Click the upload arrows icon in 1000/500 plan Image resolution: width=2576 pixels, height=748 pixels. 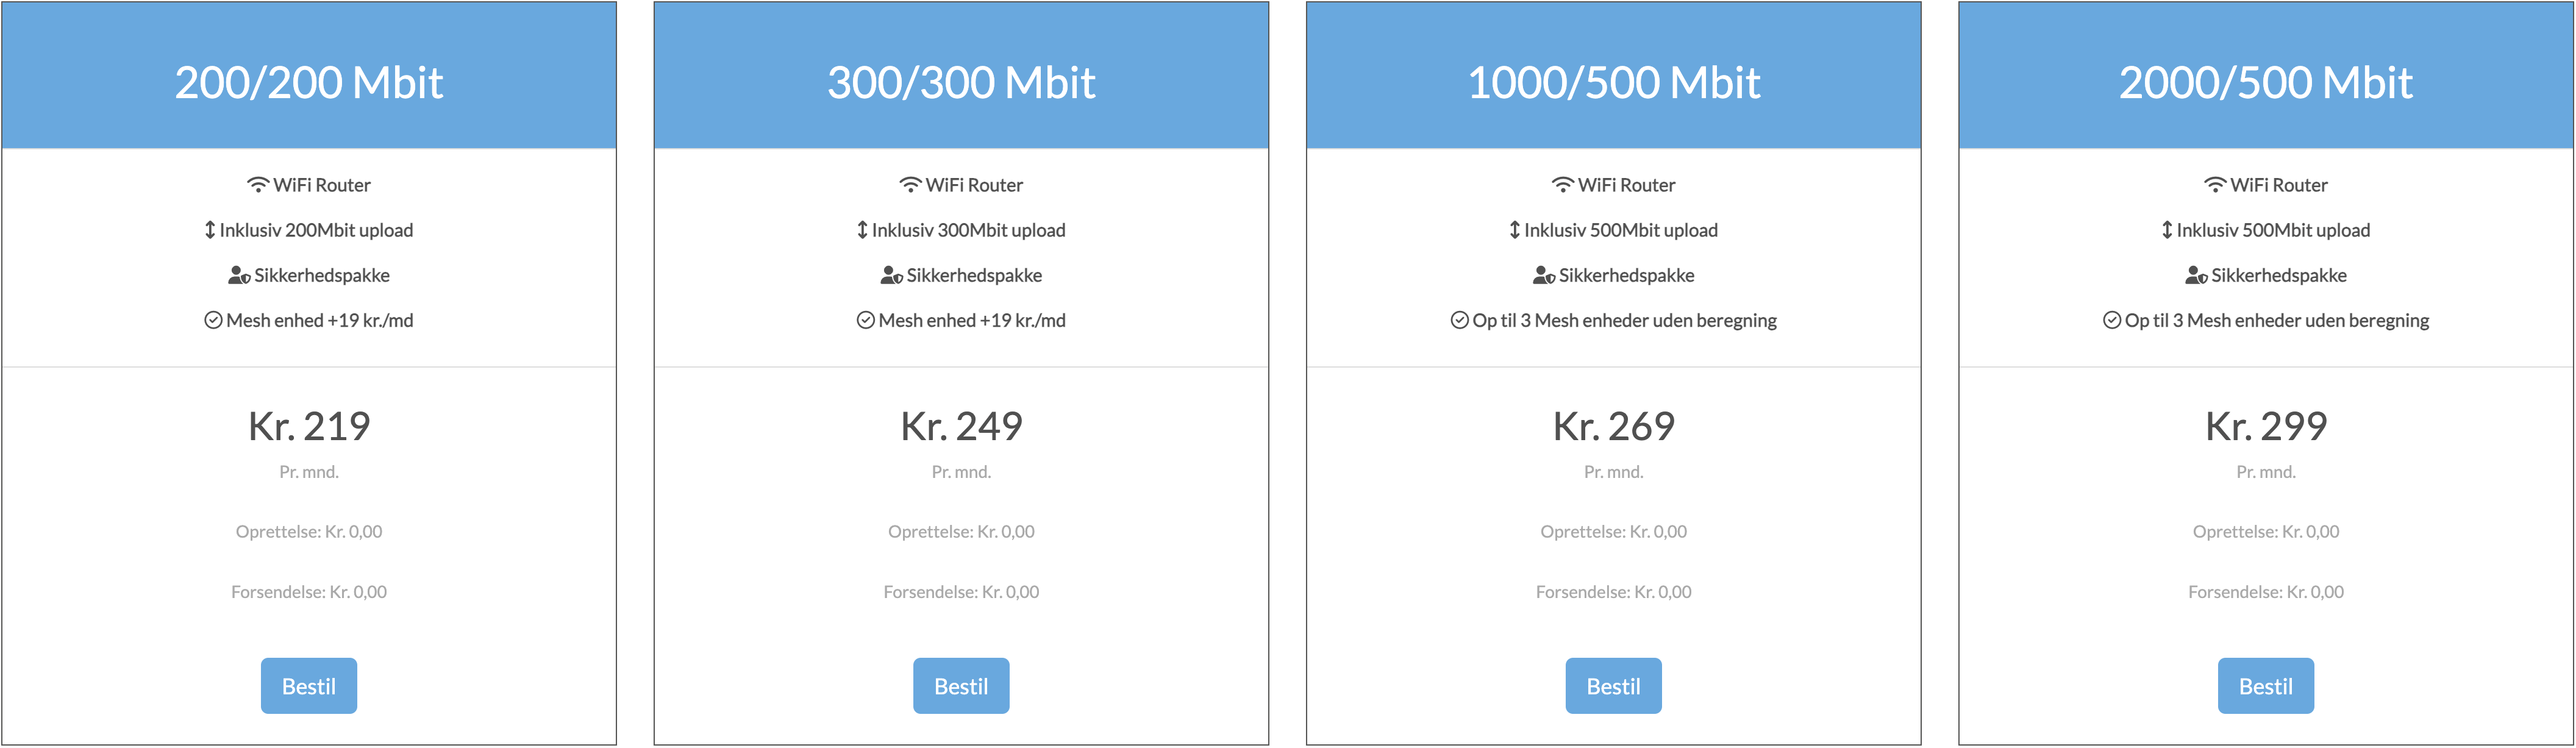(1515, 230)
